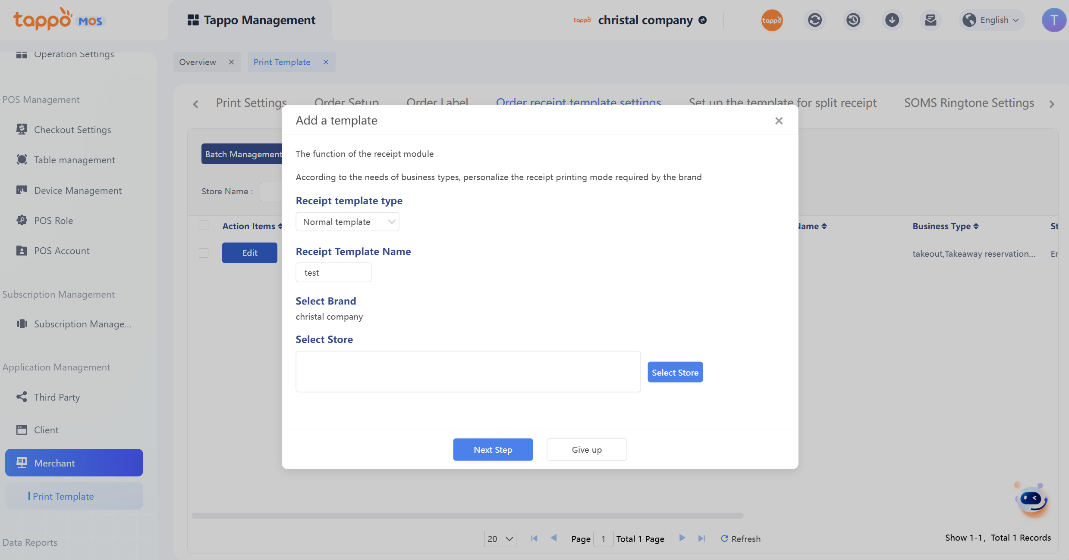Open the English language dropdown
Viewport: 1069px width, 560px height.
click(992, 20)
